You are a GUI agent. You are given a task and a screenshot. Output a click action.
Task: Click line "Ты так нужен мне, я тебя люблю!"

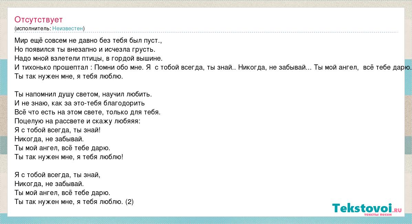click(x=69, y=157)
